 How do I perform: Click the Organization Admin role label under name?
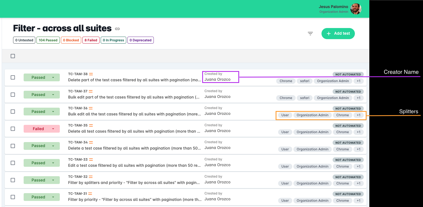point(334,12)
